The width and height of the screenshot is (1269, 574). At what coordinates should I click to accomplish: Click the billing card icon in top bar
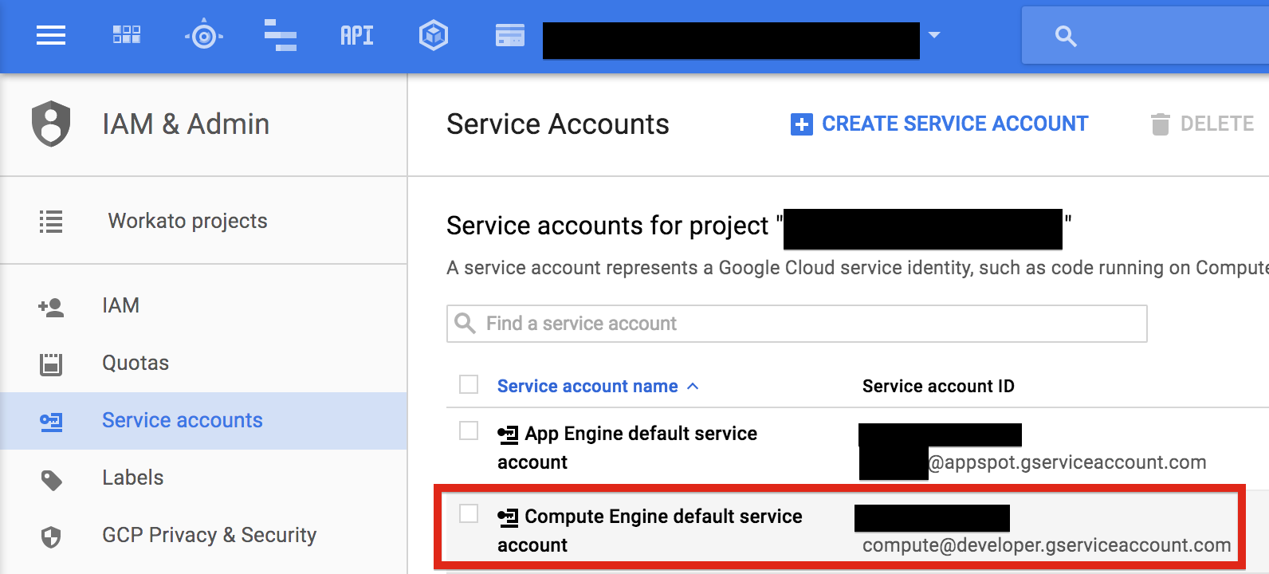click(x=510, y=36)
